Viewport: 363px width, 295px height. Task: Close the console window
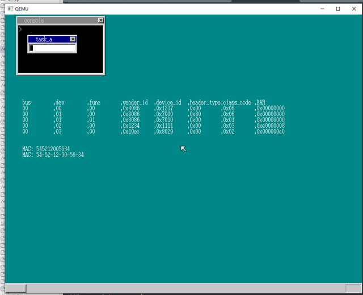101,20
